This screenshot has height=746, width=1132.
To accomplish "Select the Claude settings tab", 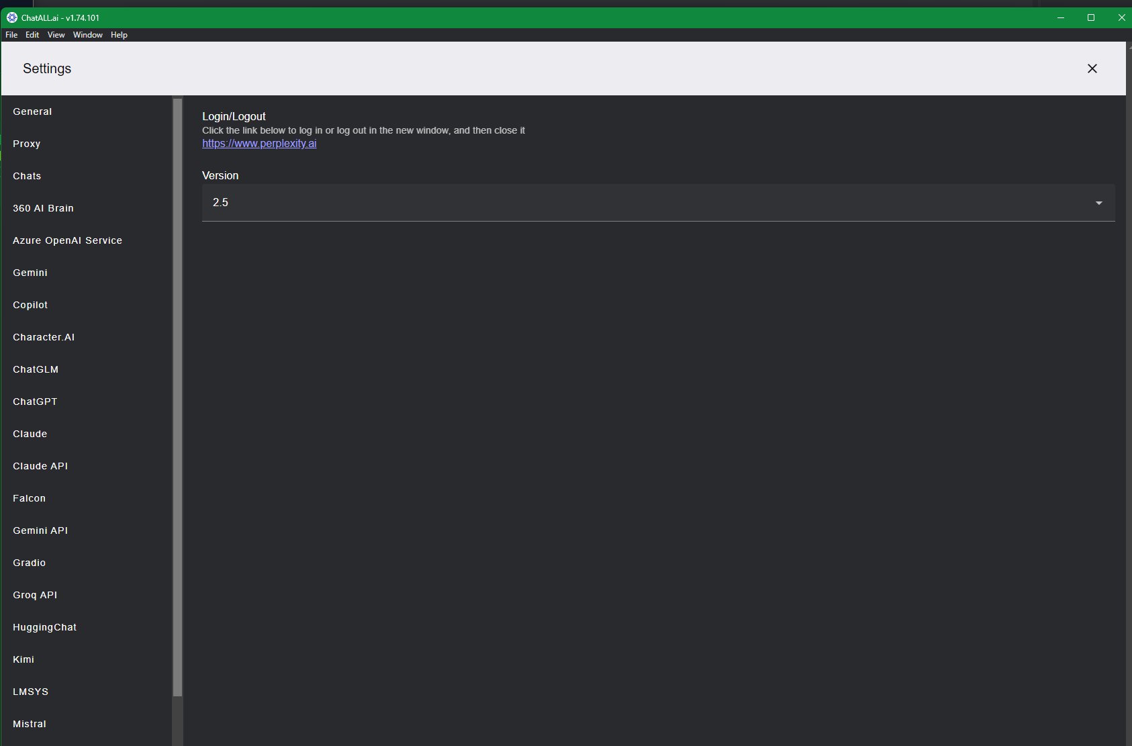I will (x=86, y=434).
